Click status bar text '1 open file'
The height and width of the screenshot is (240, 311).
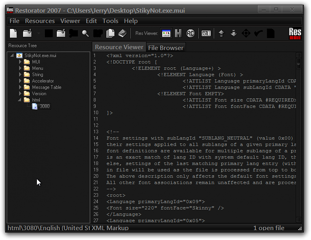coord(269,228)
